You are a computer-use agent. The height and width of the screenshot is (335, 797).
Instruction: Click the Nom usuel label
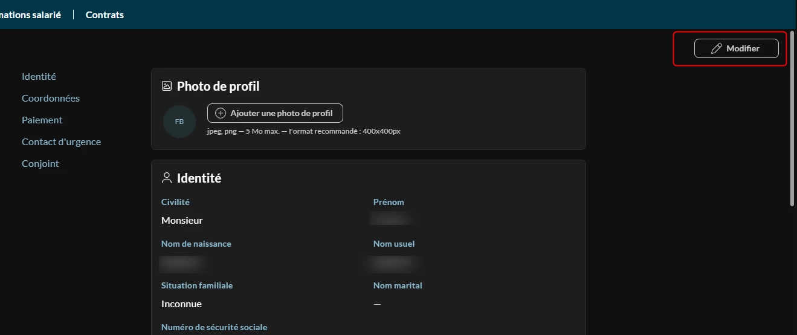pyautogui.click(x=394, y=244)
